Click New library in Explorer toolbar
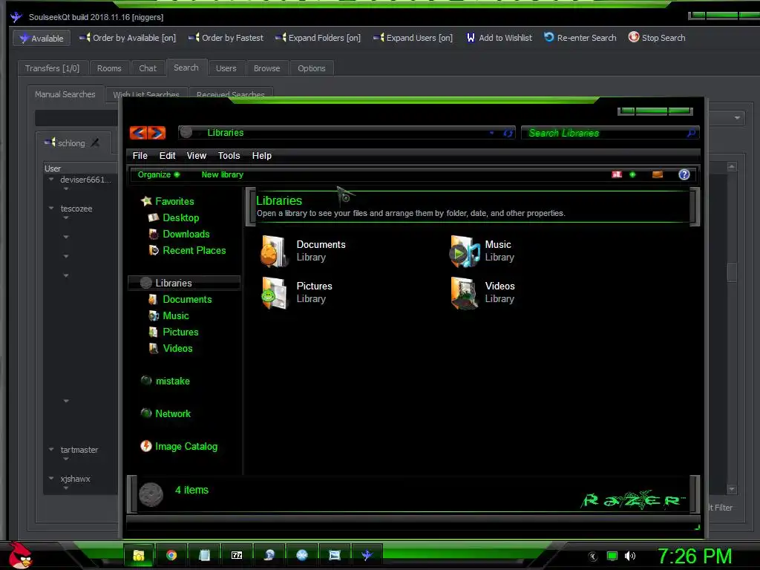Viewport: 760px width, 570px height. click(x=223, y=174)
